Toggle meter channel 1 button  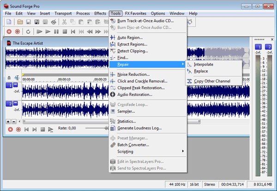tap(258, 47)
